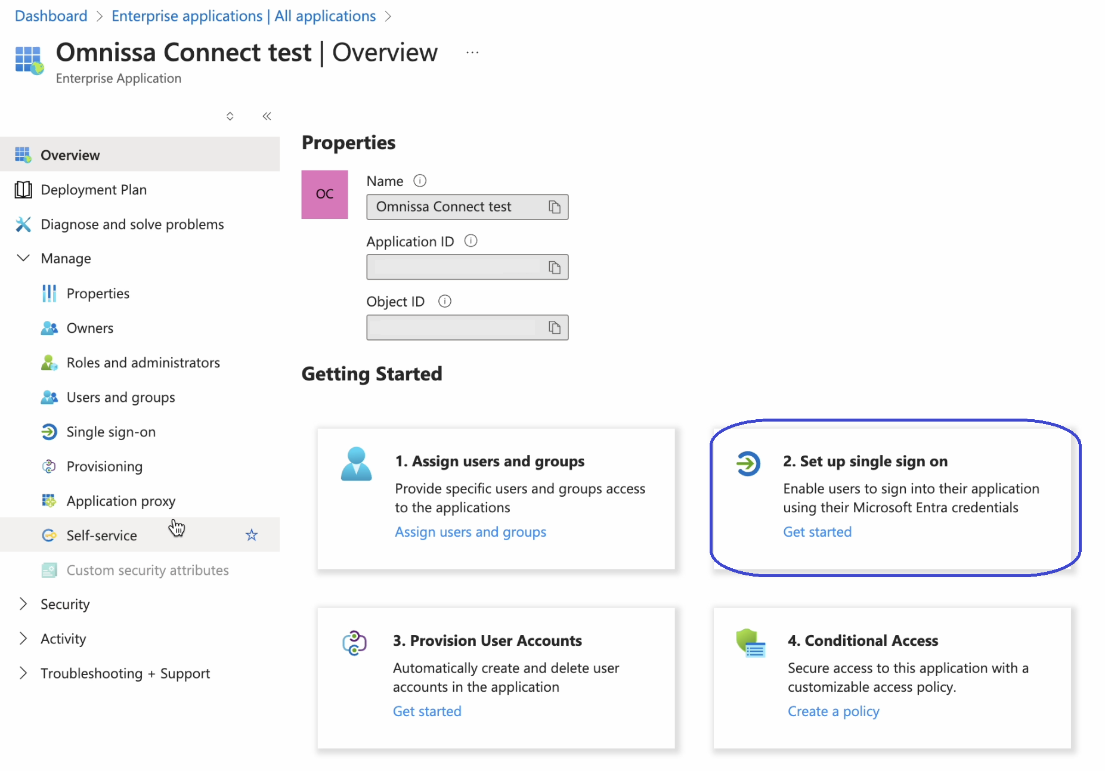The height and width of the screenshot is (771, 1105).
Task: Show info tooltip for Object ID
Action: click(445, 301)
